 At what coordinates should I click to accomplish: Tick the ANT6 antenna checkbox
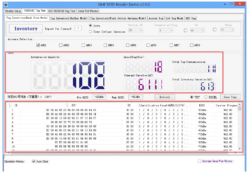[x=148, y=45]
